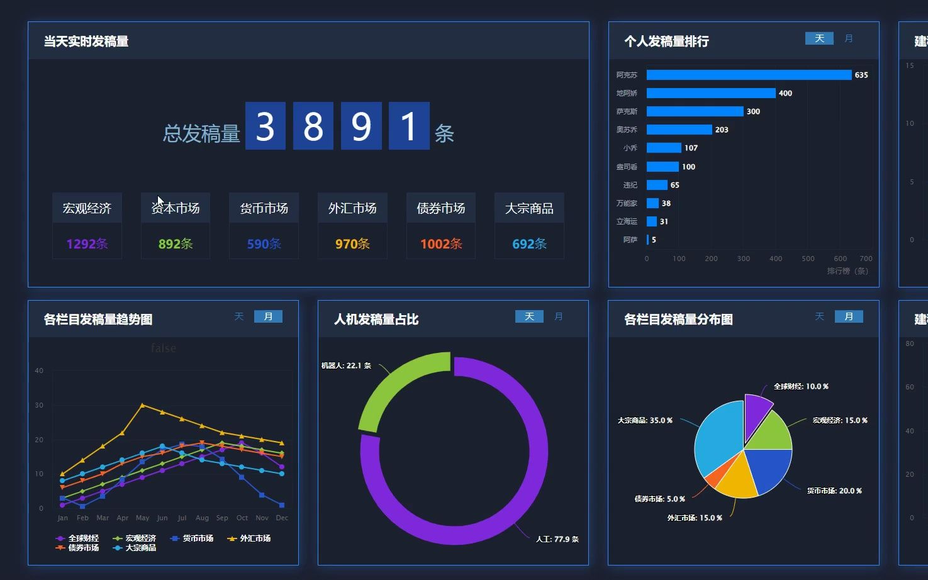Switch 各栏目发稿量趋势图 to 天 view
The image size is (928, 580).
(x=239, y=316)
